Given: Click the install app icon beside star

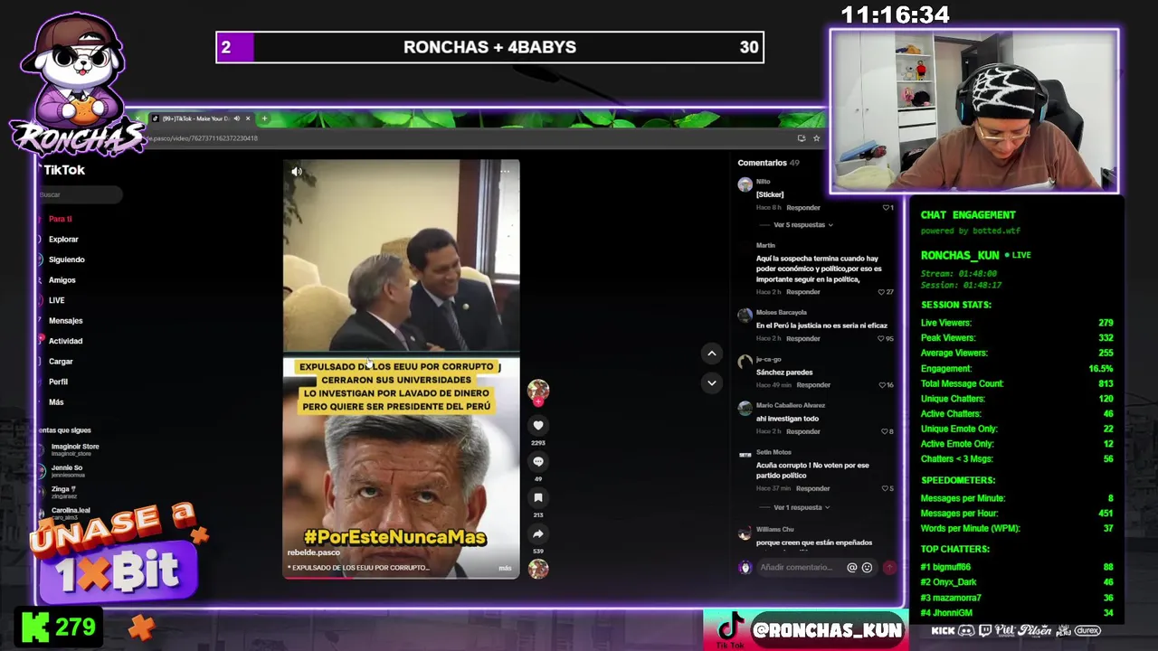Looking at the screenshot, I should 801,138.
